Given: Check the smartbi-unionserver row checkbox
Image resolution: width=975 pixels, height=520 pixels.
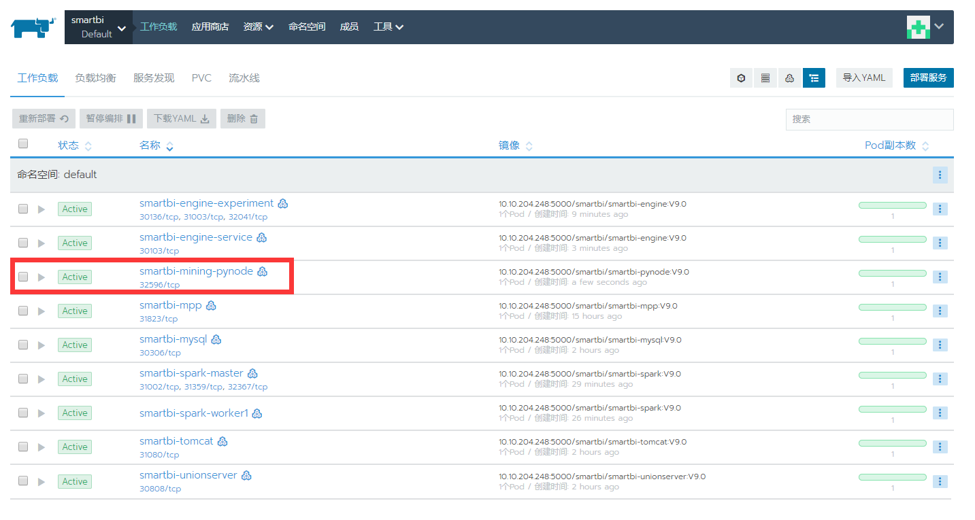Looking at the screenshot, I should 23,481.
